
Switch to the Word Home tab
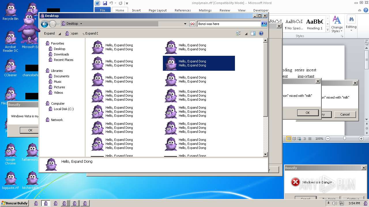(x=120, y=10)
